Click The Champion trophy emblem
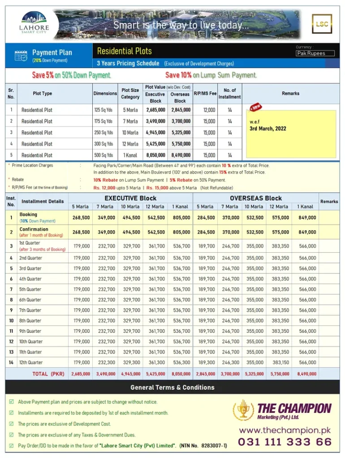 [x=243, y=410]
